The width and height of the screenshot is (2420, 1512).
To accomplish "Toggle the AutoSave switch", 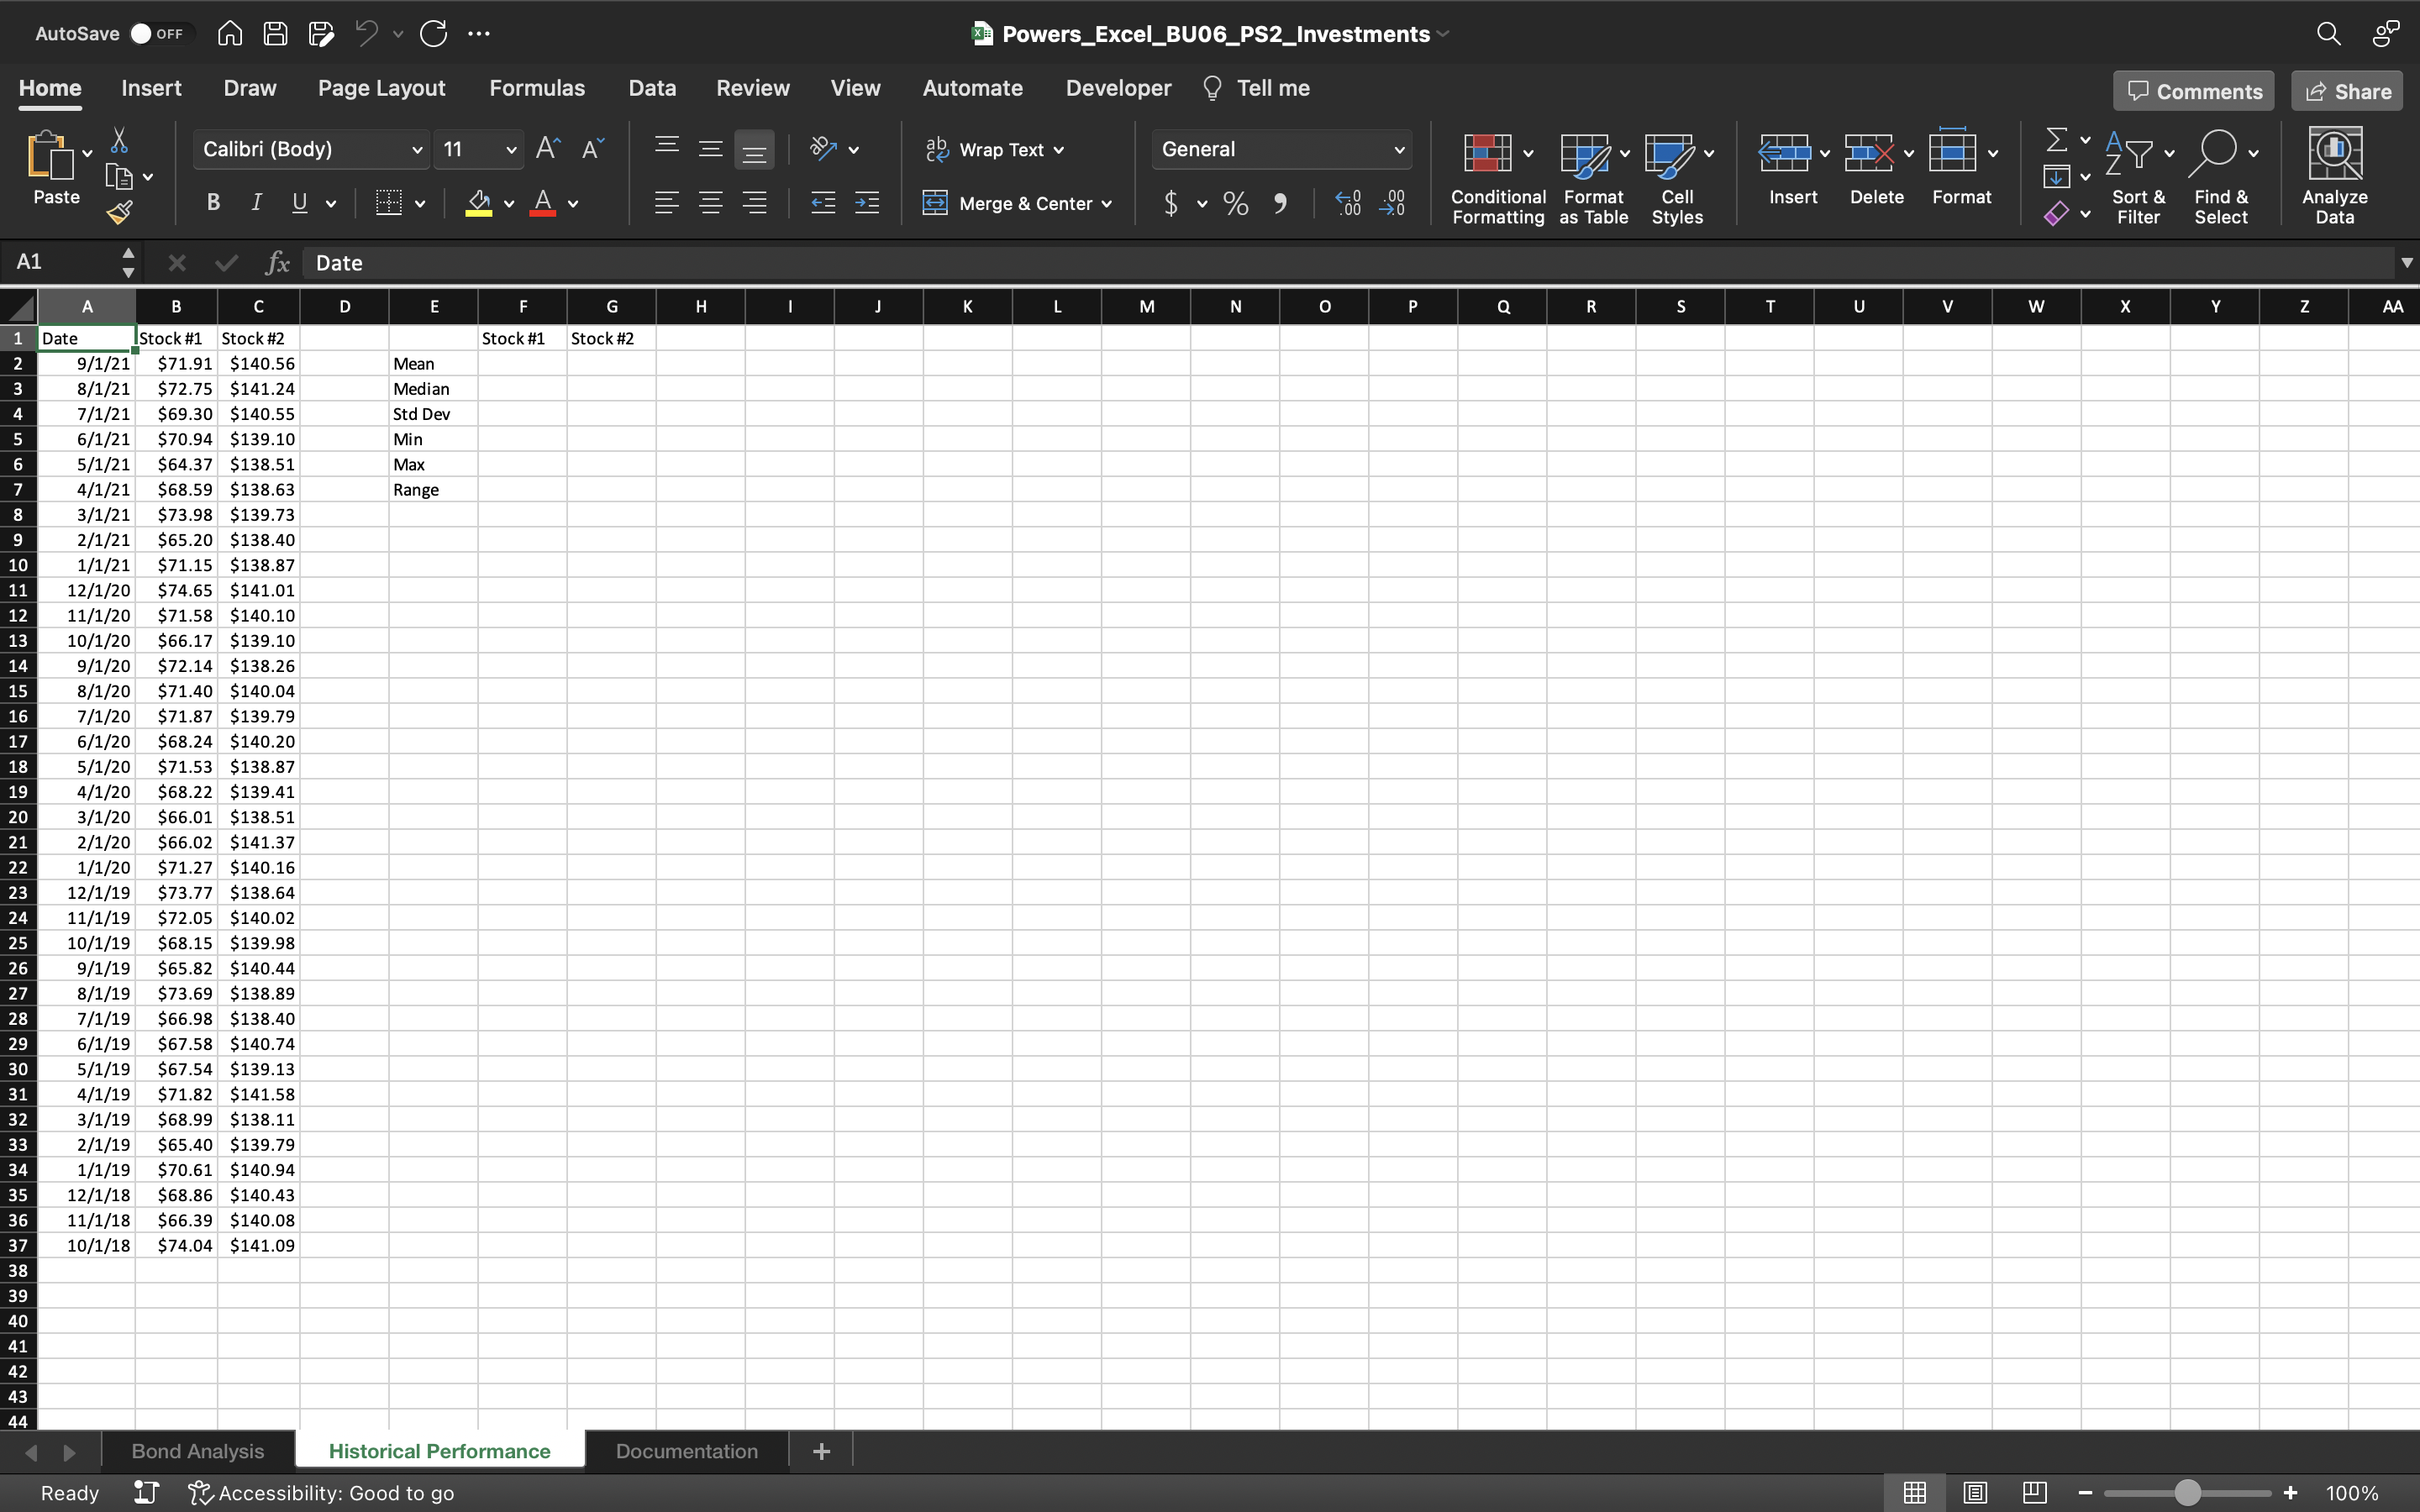I will [157, 34].
